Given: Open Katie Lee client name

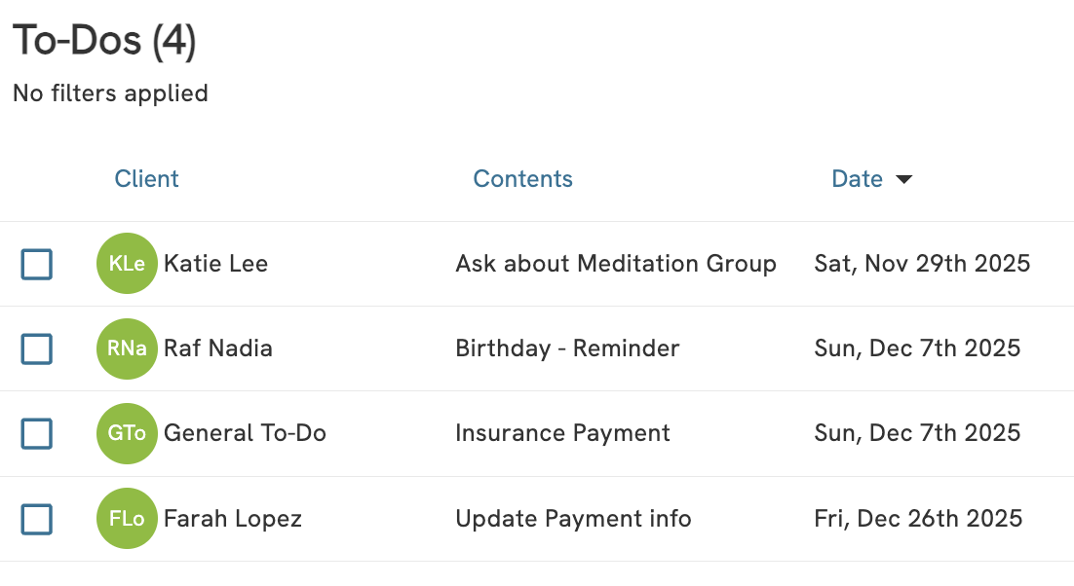Looking at the screenshot, I should pyautogui.click(x=215, y=264).
